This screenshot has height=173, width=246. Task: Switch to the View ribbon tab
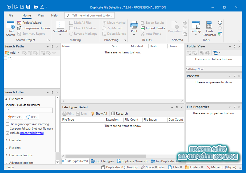(x=41, y=15)
